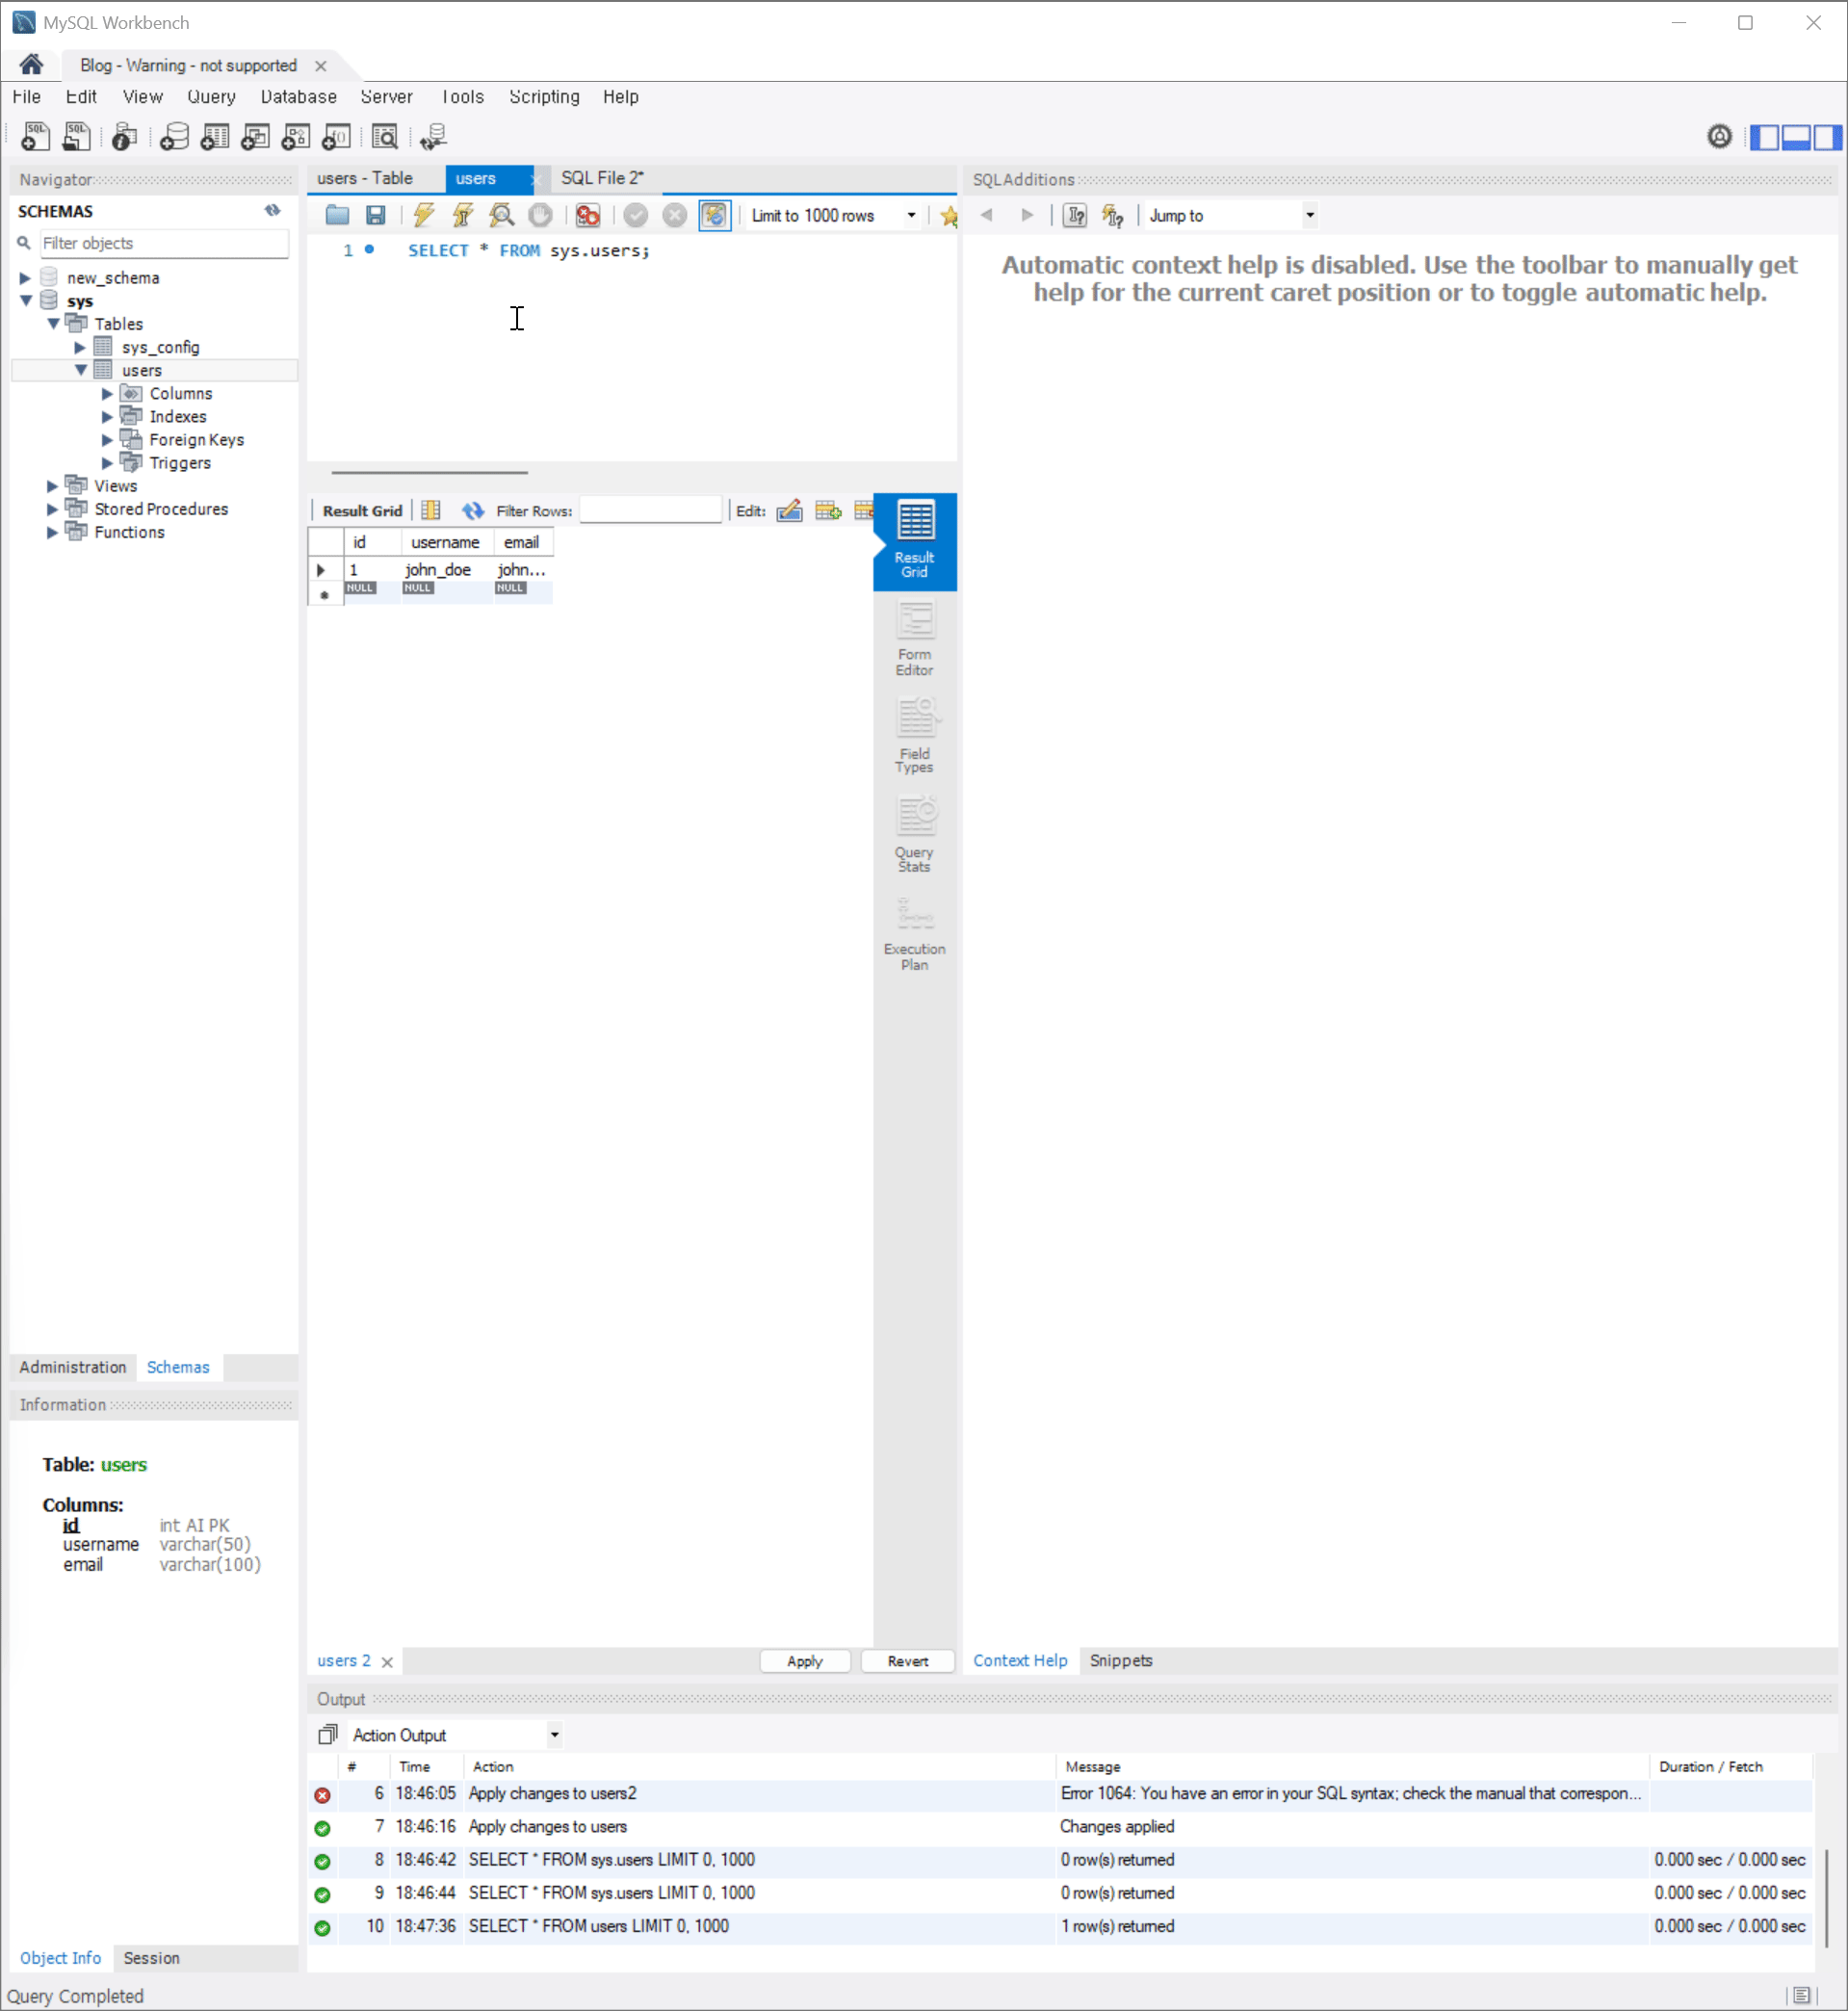Switch to the SQL File 2 tab

coord(602,178)
